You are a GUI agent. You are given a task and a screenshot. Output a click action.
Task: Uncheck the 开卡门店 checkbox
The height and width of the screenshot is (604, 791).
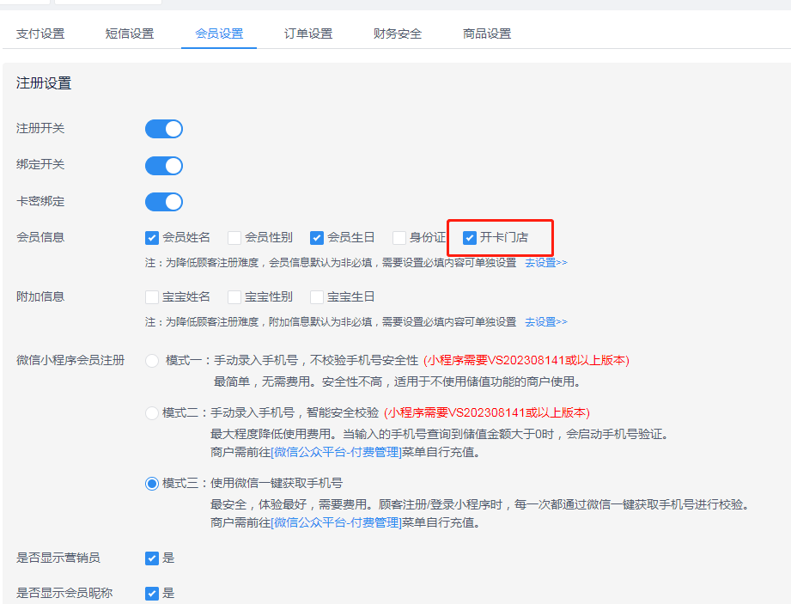(470, 238)
